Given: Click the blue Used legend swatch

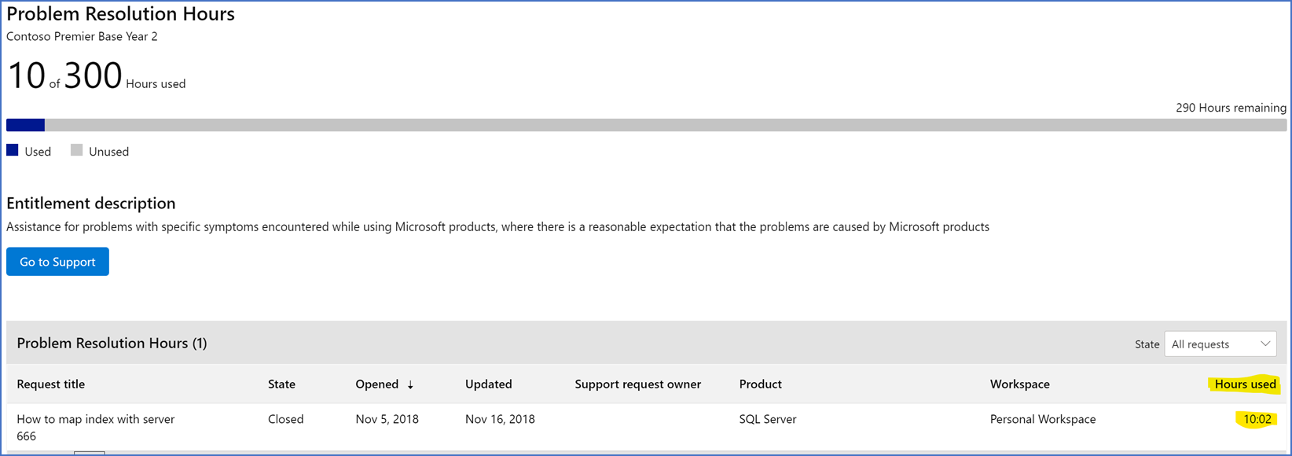Looking at the screenshot, I should pos(13,150).
